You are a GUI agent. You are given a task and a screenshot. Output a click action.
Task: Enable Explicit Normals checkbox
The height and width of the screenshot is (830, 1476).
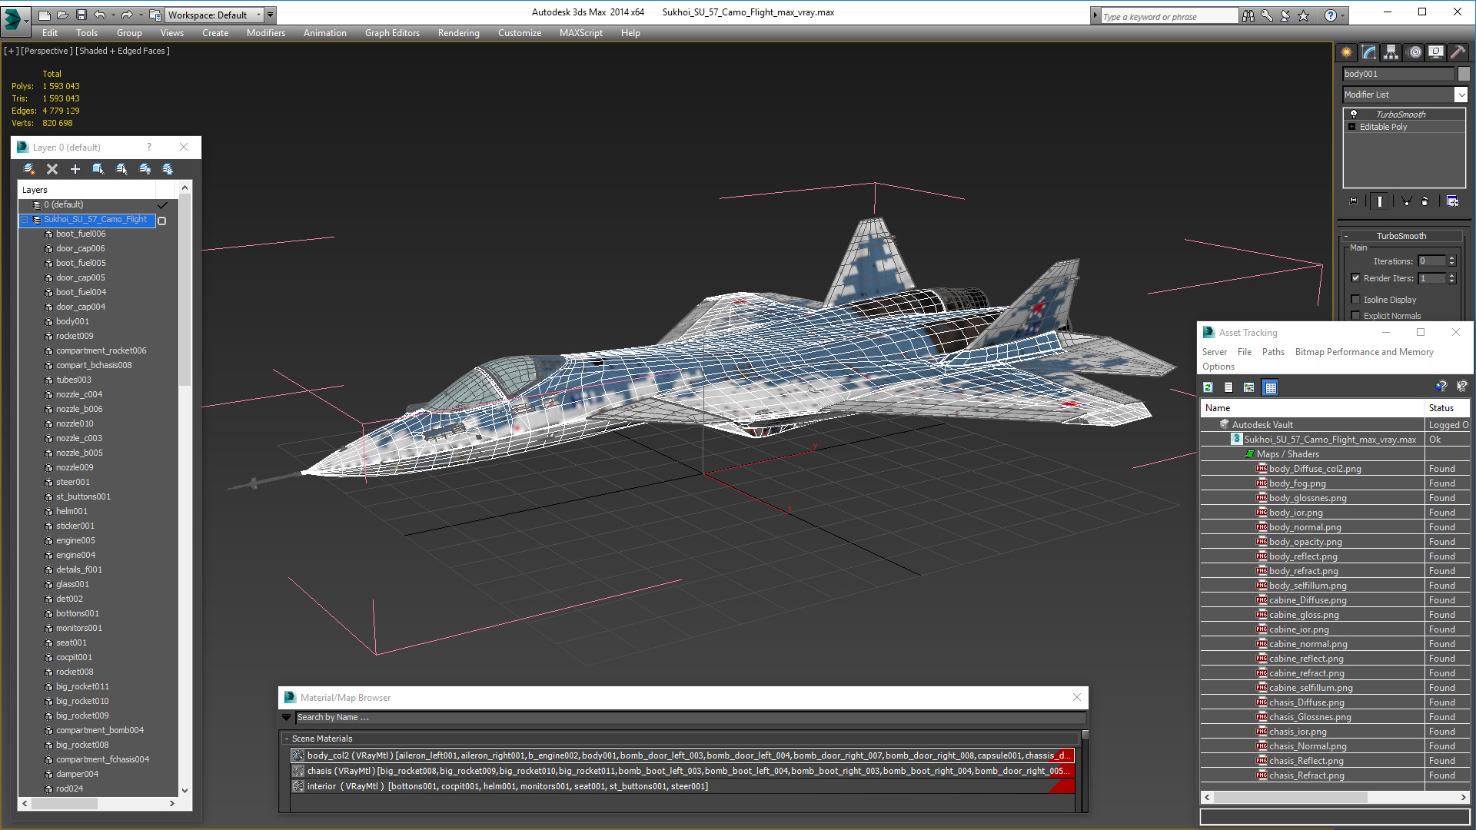1356,316
